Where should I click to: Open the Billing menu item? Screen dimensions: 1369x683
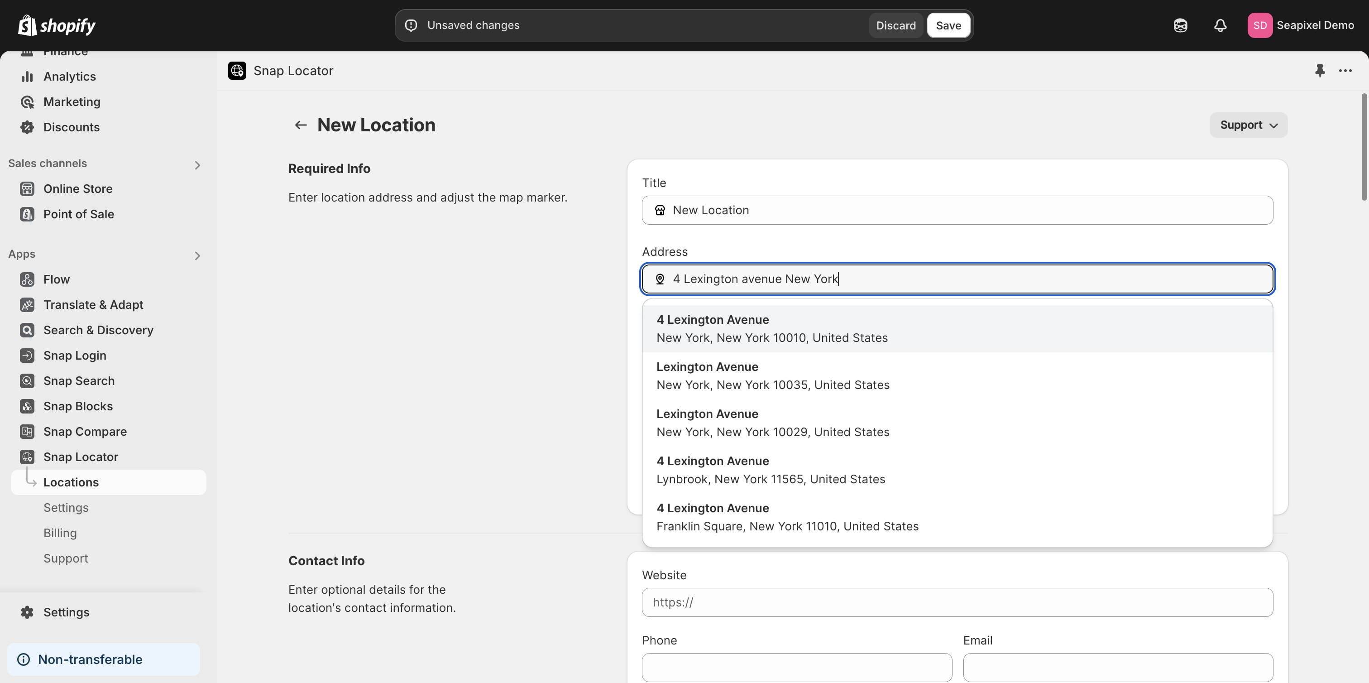(x=60, y=533)
